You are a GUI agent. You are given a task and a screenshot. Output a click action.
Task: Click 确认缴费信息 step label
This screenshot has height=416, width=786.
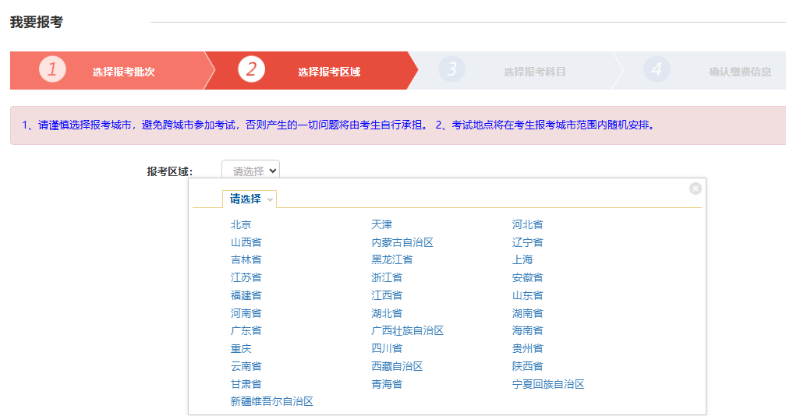click(x=740, y=72)
